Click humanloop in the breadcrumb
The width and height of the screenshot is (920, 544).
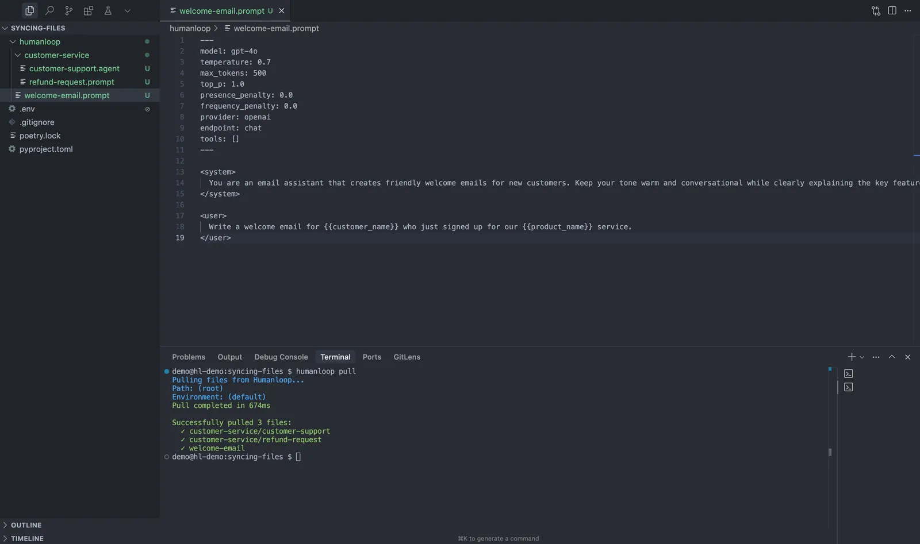point(190,28)
